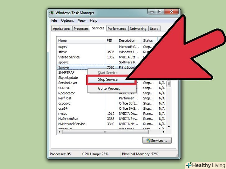This screenshot has height=169, width=226.
Task: Open the Options menu
Action: tap(67, 20)
